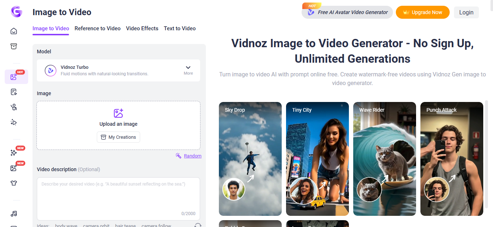Click Upload an image text

pos(118,124)
